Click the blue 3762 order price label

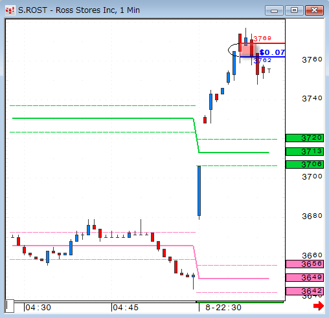[x=262, y=60]
